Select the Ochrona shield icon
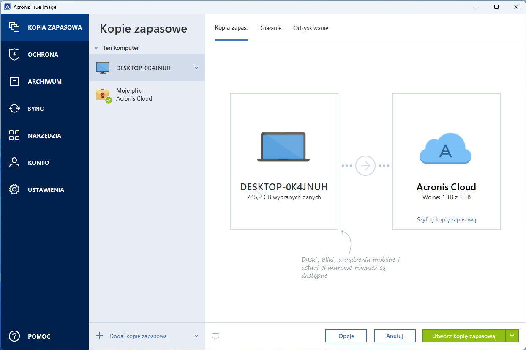Screen dimensions: 526x350 click(x=14, y=55)
